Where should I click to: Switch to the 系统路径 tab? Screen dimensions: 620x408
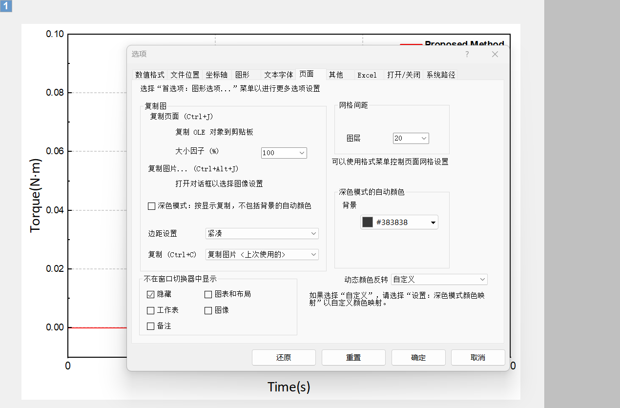441,75
